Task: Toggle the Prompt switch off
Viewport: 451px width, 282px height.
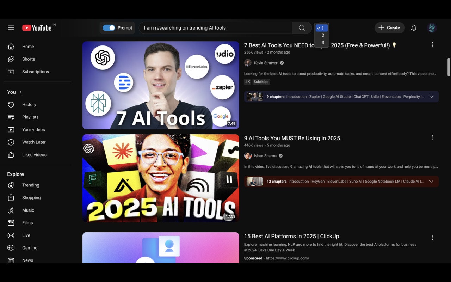Action: click(x=109, y=28)
